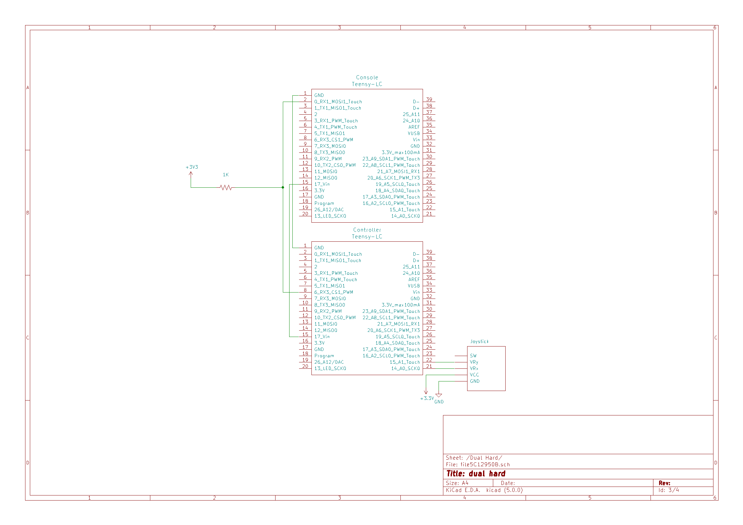This screenshot has height=525, width=743.
Task: Click Console pin 10_TX2_CS0_PWM label
Action: point(335,165)
